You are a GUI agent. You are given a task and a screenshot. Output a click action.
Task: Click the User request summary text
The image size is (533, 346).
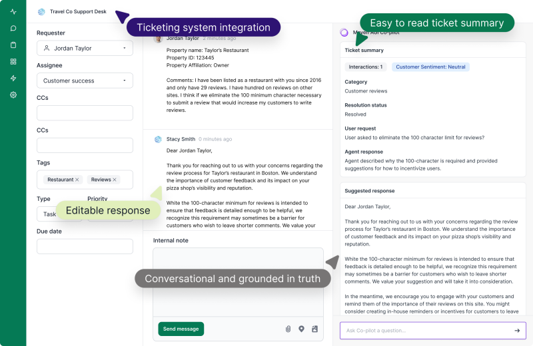click(414, 138)
